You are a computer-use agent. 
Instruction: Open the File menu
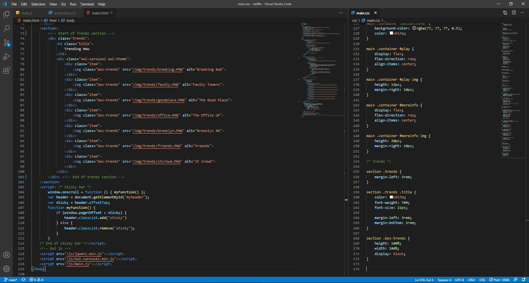point(14,4)
